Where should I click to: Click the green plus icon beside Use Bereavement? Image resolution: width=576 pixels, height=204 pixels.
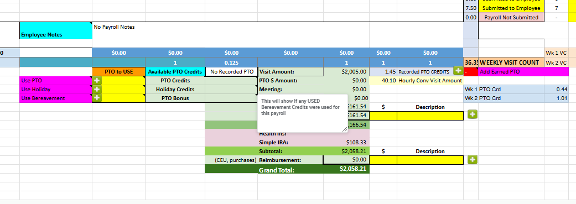click(97, 98)
